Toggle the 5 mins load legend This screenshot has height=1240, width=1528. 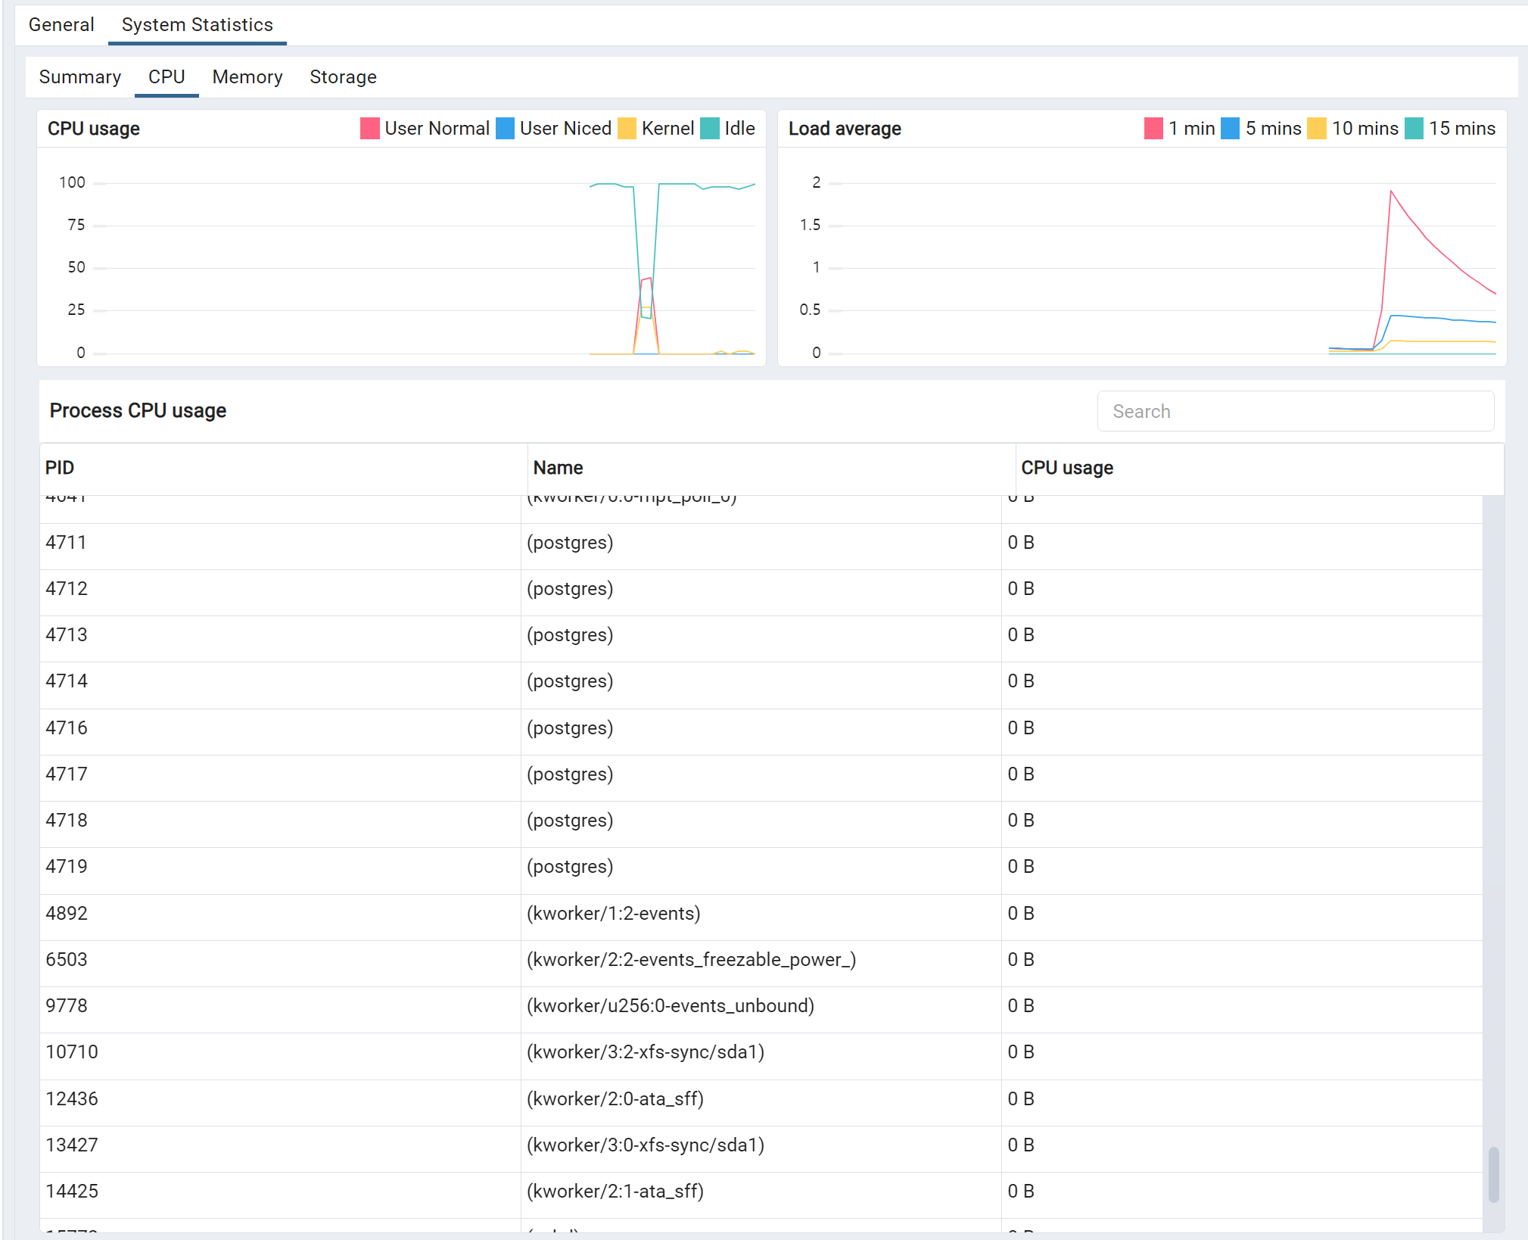(1231, 129)
